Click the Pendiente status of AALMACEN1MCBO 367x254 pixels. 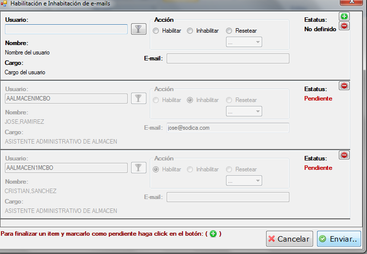point(319,168)
